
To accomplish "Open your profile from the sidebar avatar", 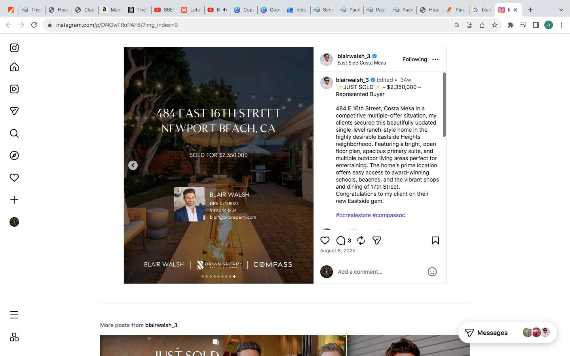I will pos(14,222).
